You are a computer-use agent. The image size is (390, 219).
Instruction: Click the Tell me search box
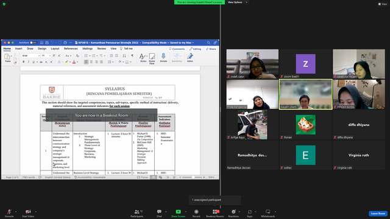pyautogui.click(x=126, y=49)
